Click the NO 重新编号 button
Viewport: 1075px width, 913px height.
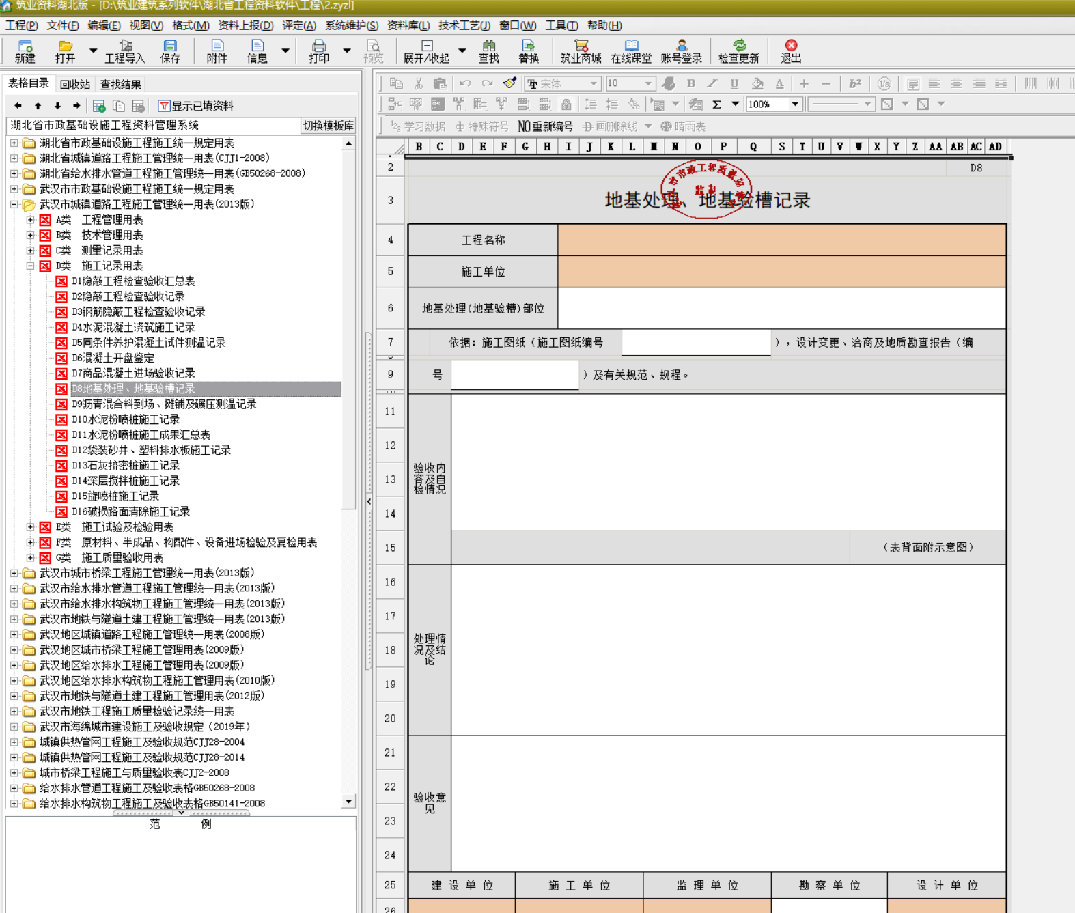click(x=545, y=126)
